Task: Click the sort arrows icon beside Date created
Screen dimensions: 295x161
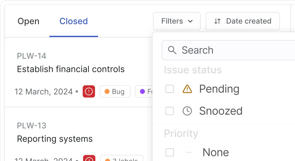Action: coord(217,21)
